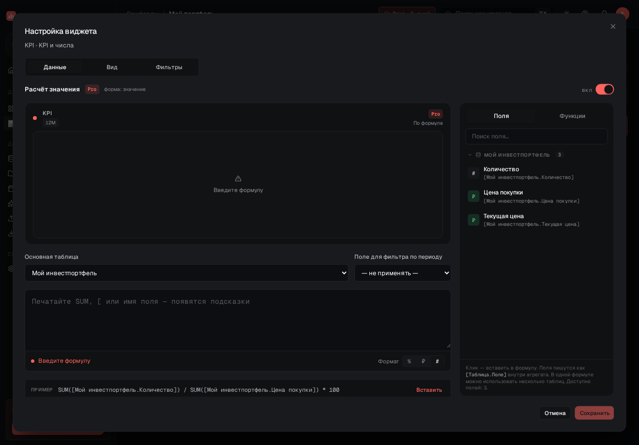Screen dimensions: 639x445
Task: Switch to the Данные tab
Action: tap(55, 67)
